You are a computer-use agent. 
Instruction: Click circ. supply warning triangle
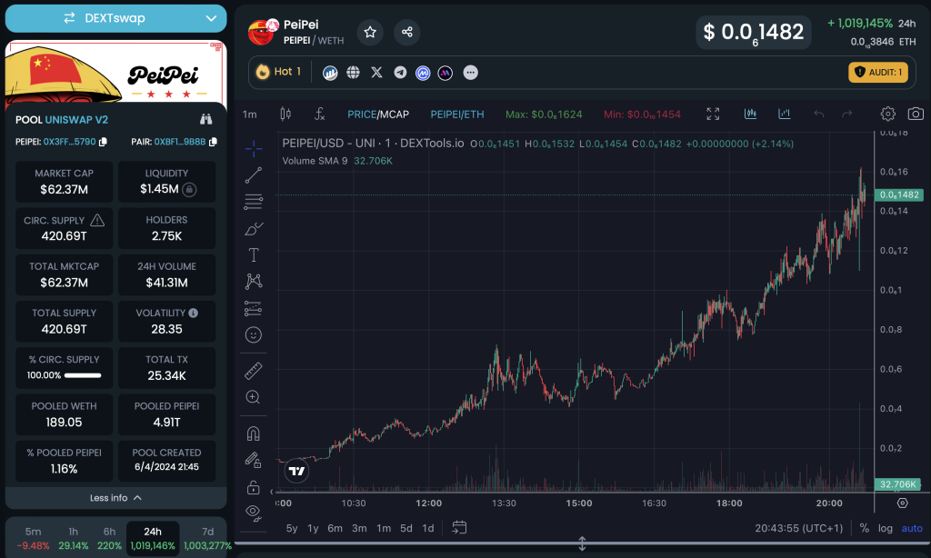coord(97,220)
